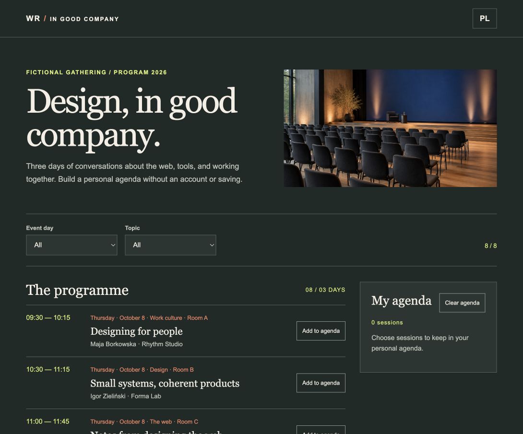Click the 0 sessions count
Viewport: 523px width, 434px height.
pos(387,322)
